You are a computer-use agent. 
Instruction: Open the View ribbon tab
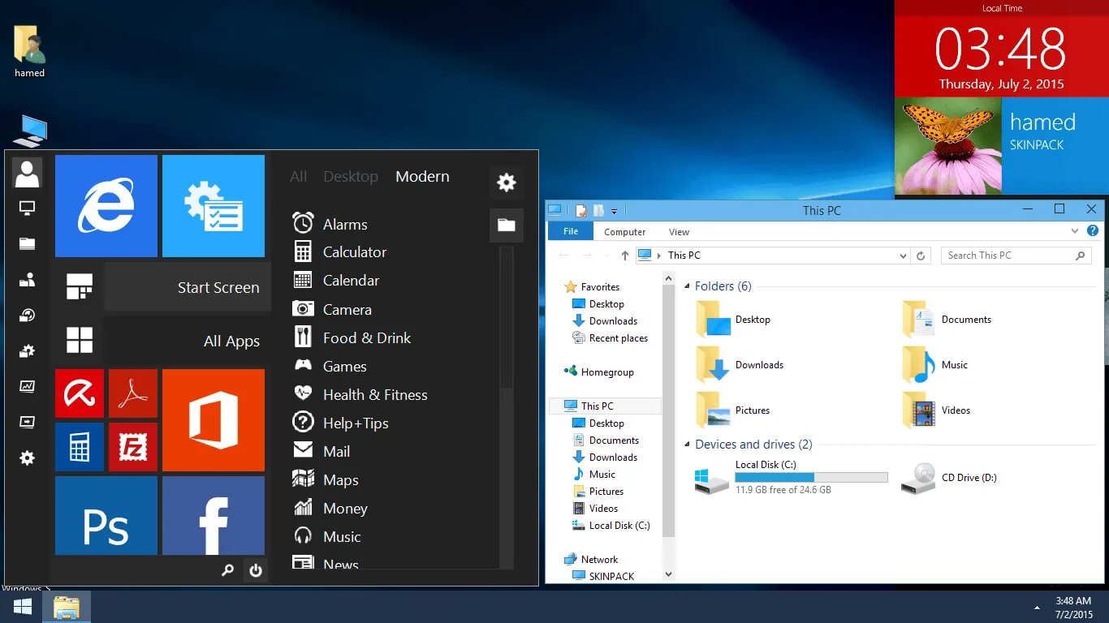679,231
